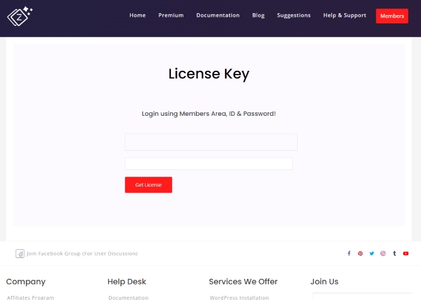Open the Twitter social icon
This screenshot has width=421, height=300.
tap(372, 253)
